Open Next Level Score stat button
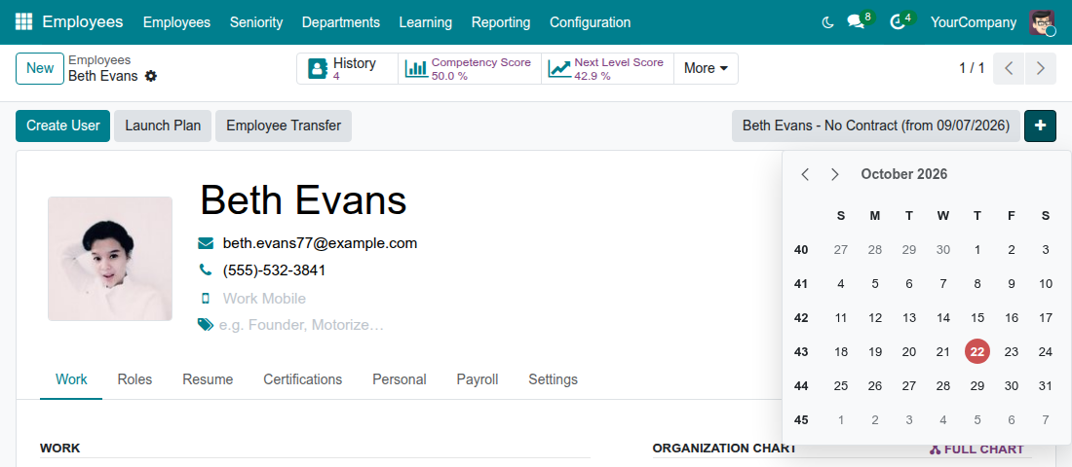 click(x=608, y=68)
